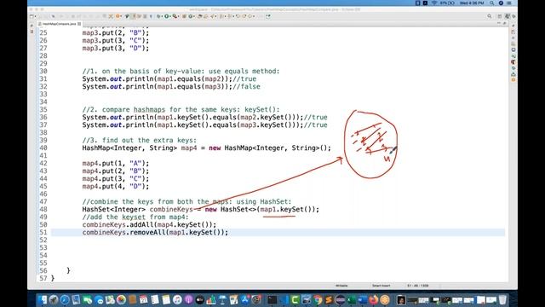Open Firefox from the Dock

click(374, 299)
